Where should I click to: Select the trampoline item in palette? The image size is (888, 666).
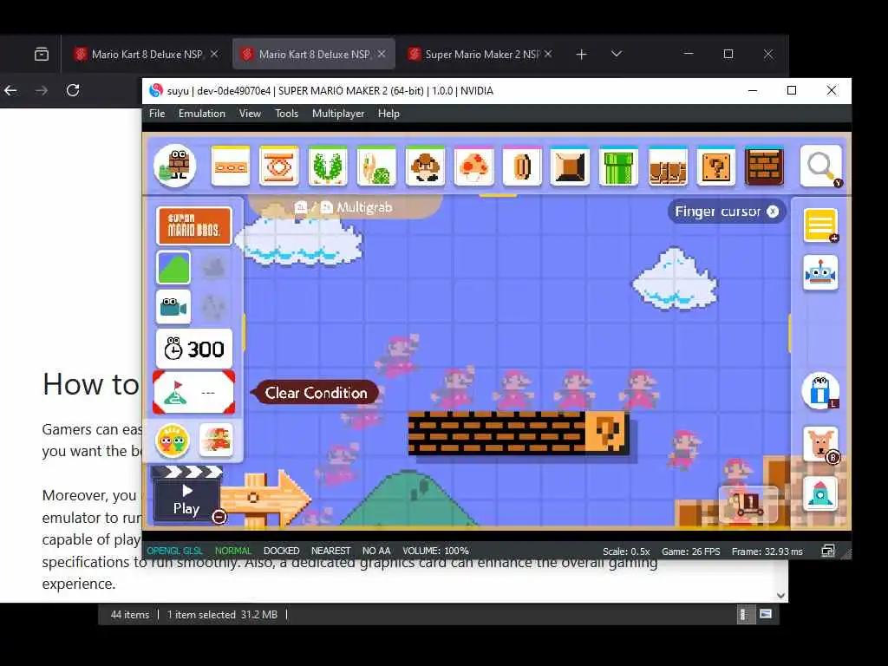point(278,166)
